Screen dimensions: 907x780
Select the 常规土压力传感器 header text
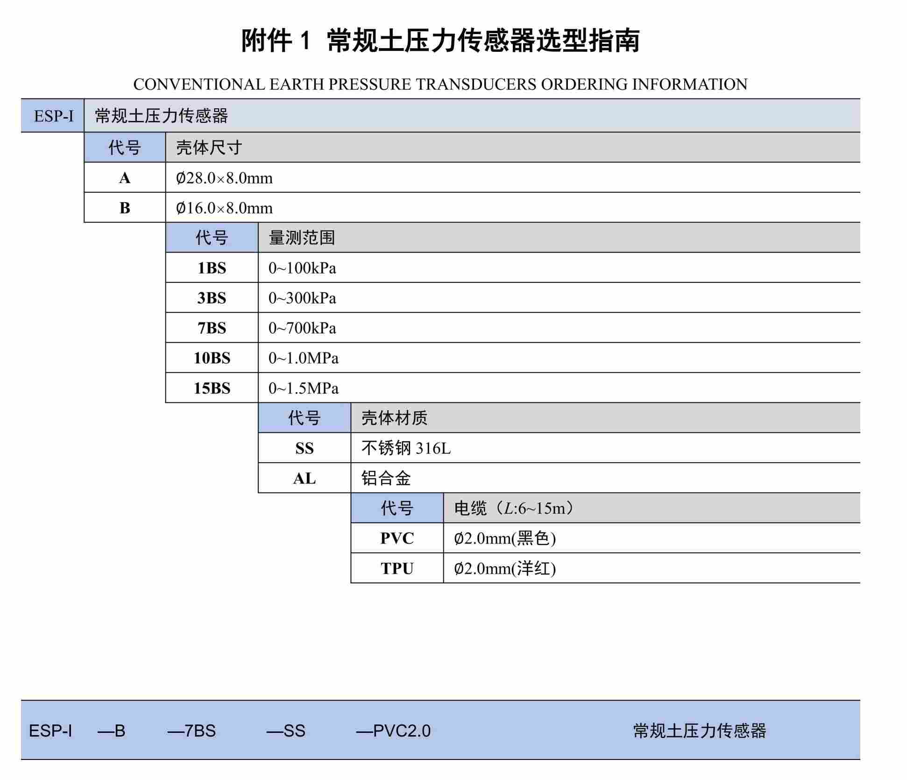(162, 116)
